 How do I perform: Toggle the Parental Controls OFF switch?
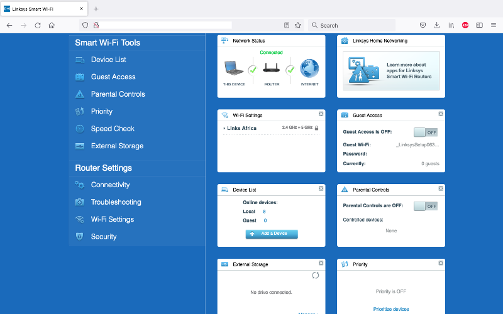(x=426, y=206)
